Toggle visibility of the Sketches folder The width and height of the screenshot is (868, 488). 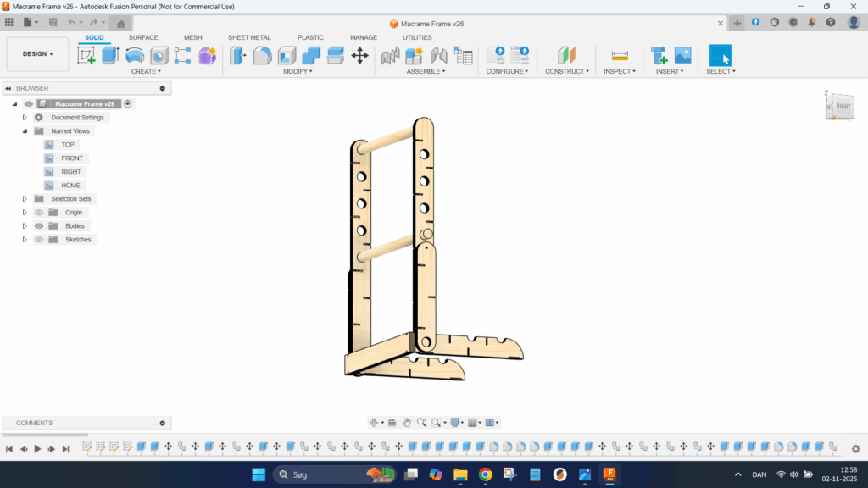(39, 240)
